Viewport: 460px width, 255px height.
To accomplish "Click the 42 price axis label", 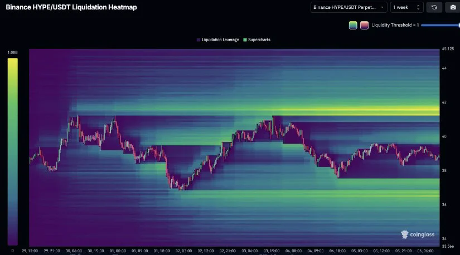I will (444, 102).
